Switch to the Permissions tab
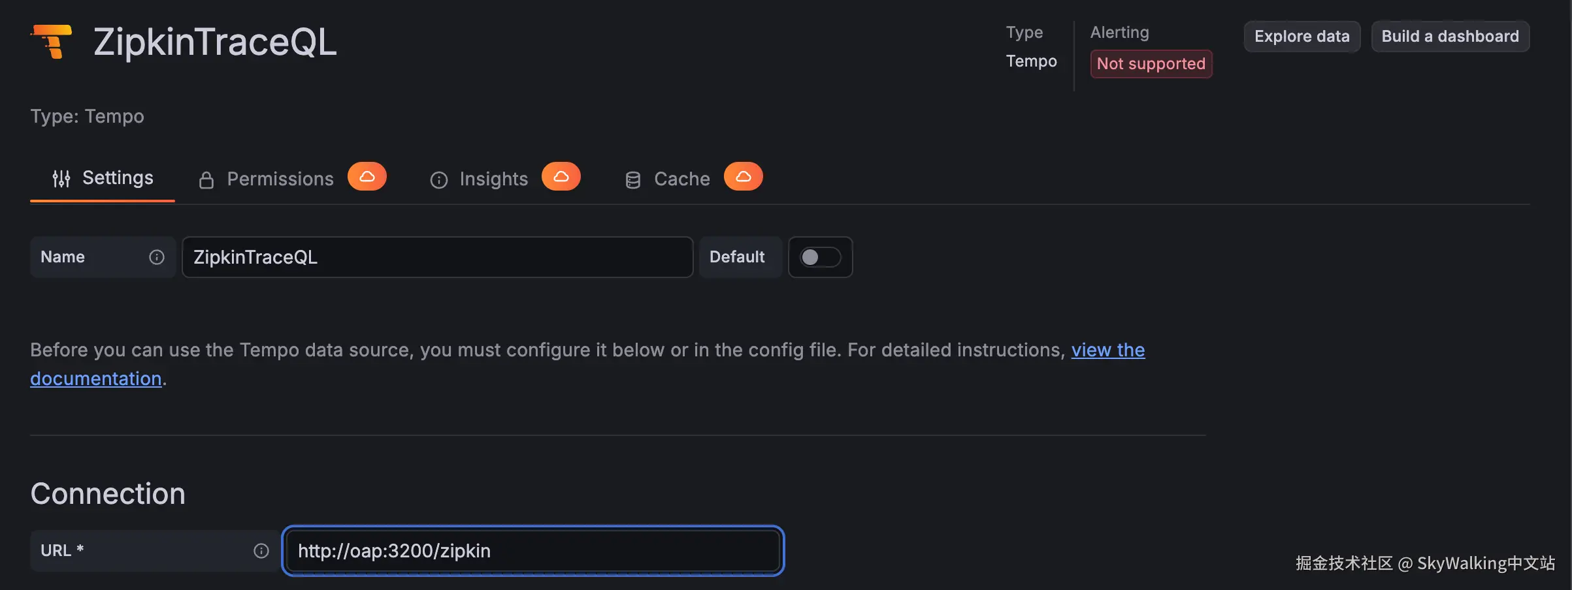The height and width of the screenshot is (590, 1572). (x=280, y=179)
